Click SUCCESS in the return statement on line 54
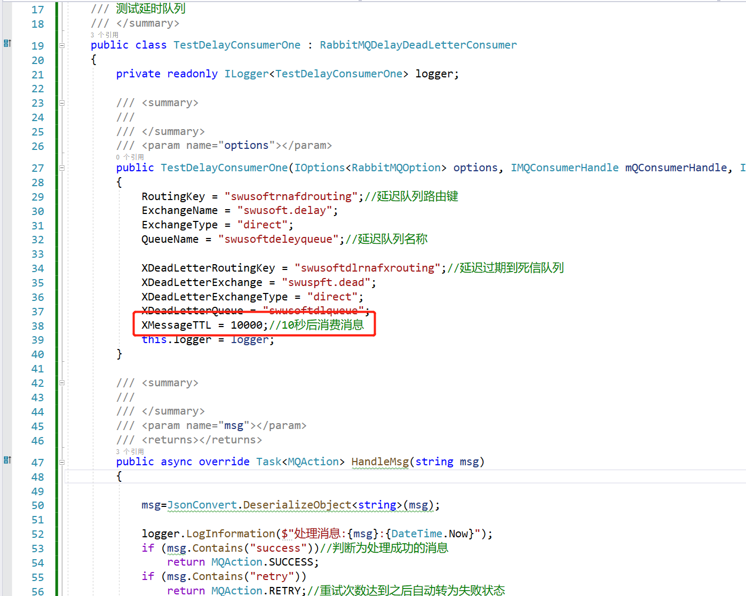 [x=291, y=562]
